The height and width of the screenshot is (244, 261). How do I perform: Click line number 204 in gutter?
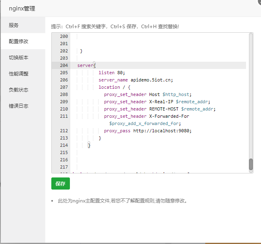pos(63,65)
